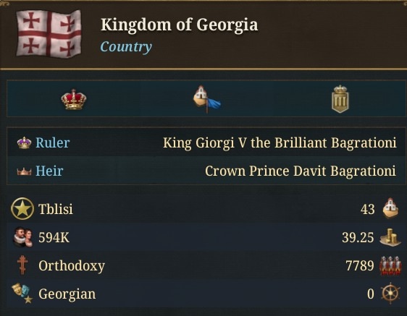Image resolution: width=407 pixels, height=316 pixels.
Task: Click the theater masks culture icon
Action: pyautogui.click(x=22, y=294)
